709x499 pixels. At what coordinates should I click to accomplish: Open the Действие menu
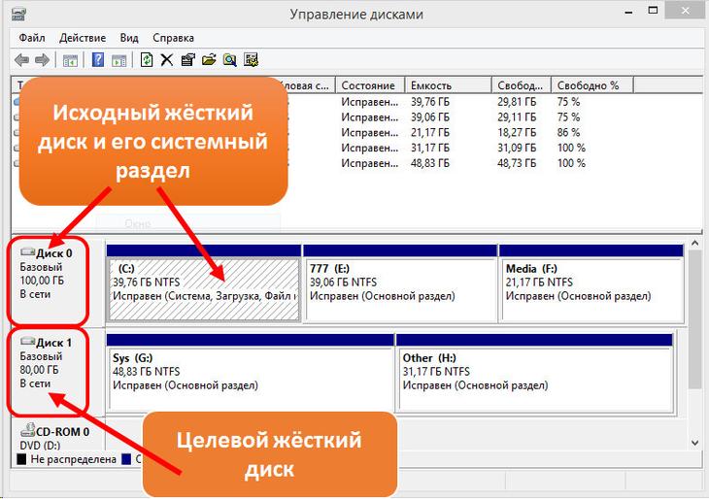83,38
